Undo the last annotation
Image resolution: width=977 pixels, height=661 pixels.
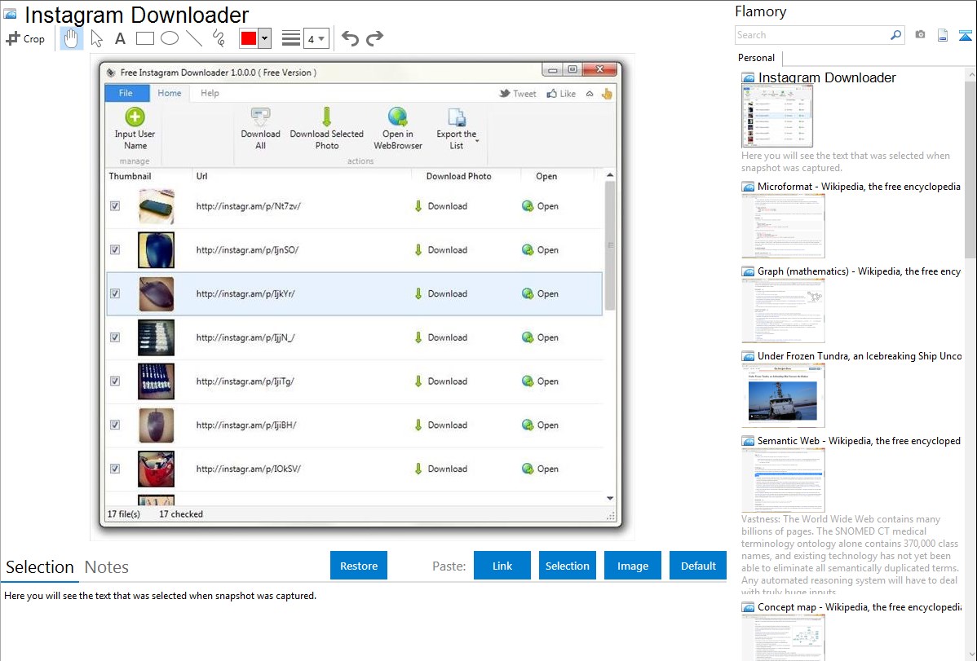point(350,38)
